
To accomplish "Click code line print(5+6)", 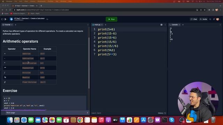I will [x=106, y=29].
